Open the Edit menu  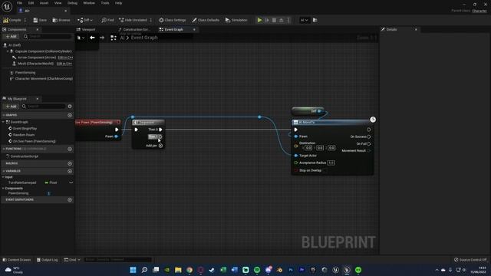tap(31, 3)
